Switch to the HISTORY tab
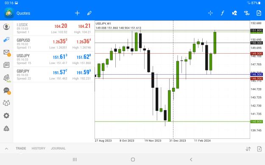Viewport: 265px width, 165px height. tap(39, 149)
